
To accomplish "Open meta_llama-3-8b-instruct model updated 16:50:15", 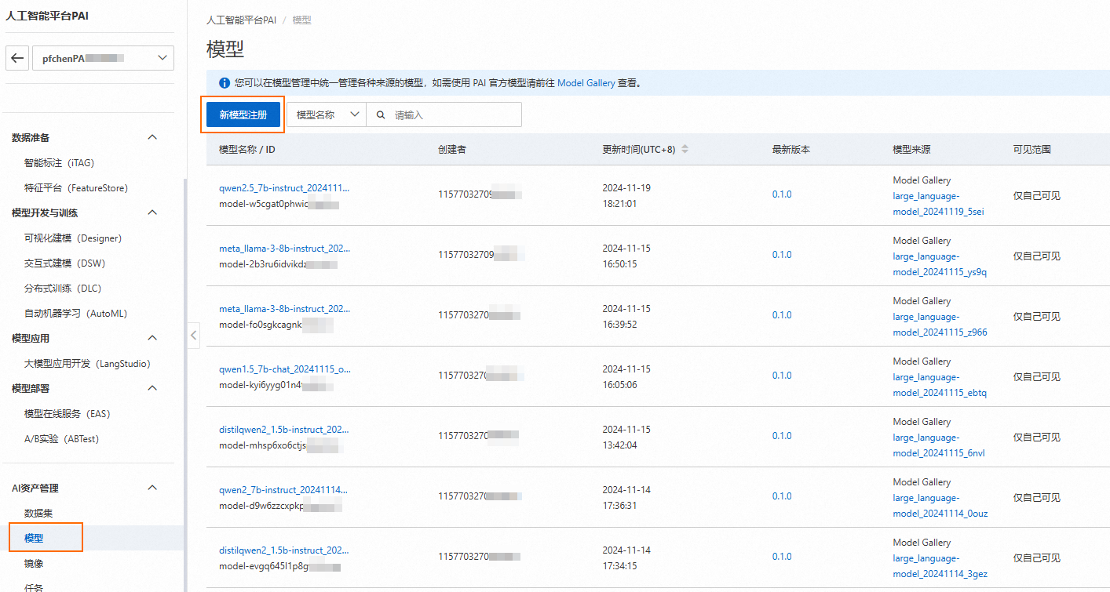I will click(285, 249).
